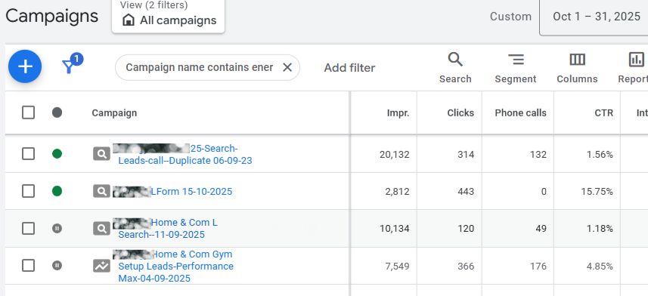Click clicks value 443
This screenshot has height=296, width=648.
(x=466, y=192)
